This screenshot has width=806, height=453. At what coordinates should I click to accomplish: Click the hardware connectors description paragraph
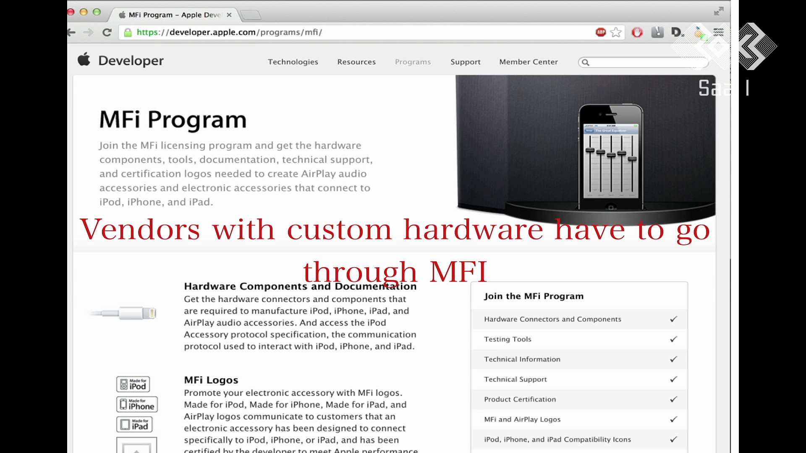300,323
